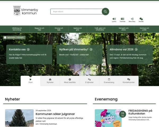Click the Vimmerby kommun logo text
This screenshot has width=159, height=127.
29,11
